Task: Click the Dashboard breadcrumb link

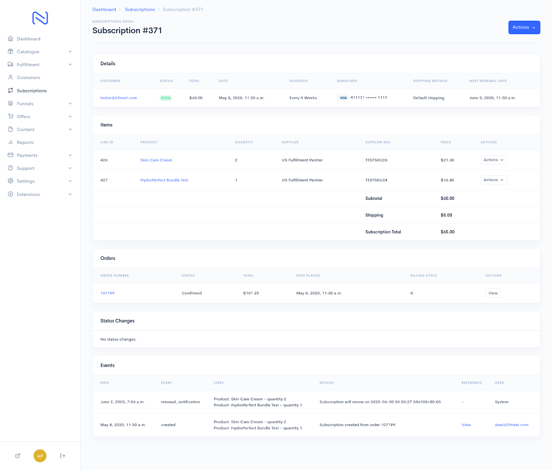Action: [x=104, y=9]
